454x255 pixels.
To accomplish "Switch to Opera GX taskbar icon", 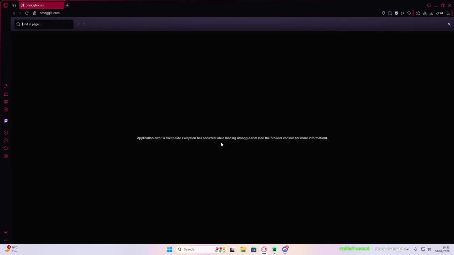I will (x=264, y=249).
